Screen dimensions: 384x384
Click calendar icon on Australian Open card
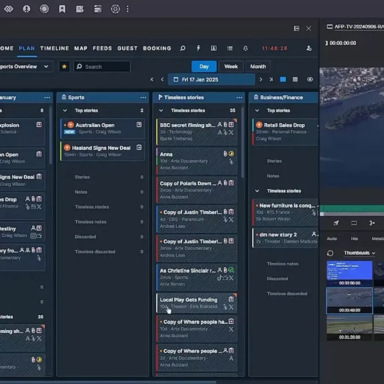pos(139,125)
